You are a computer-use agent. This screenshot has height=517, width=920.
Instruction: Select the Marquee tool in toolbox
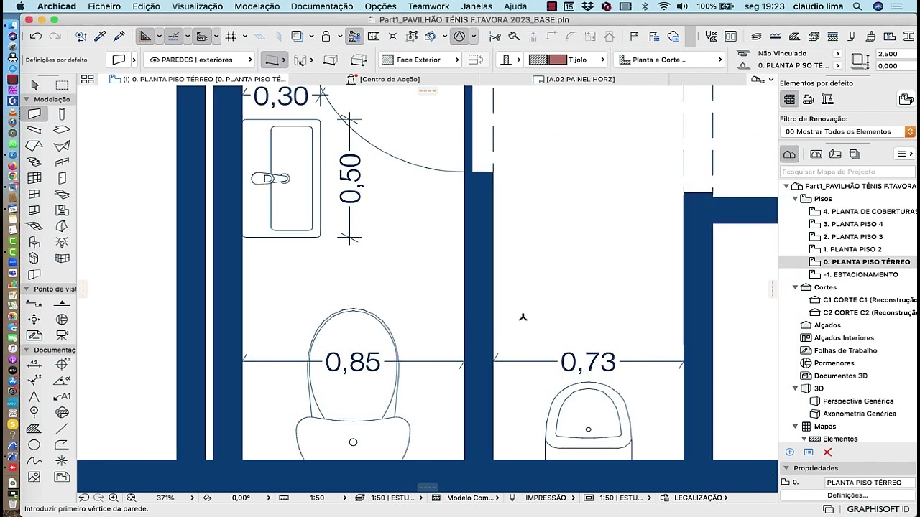pos(63,85)
